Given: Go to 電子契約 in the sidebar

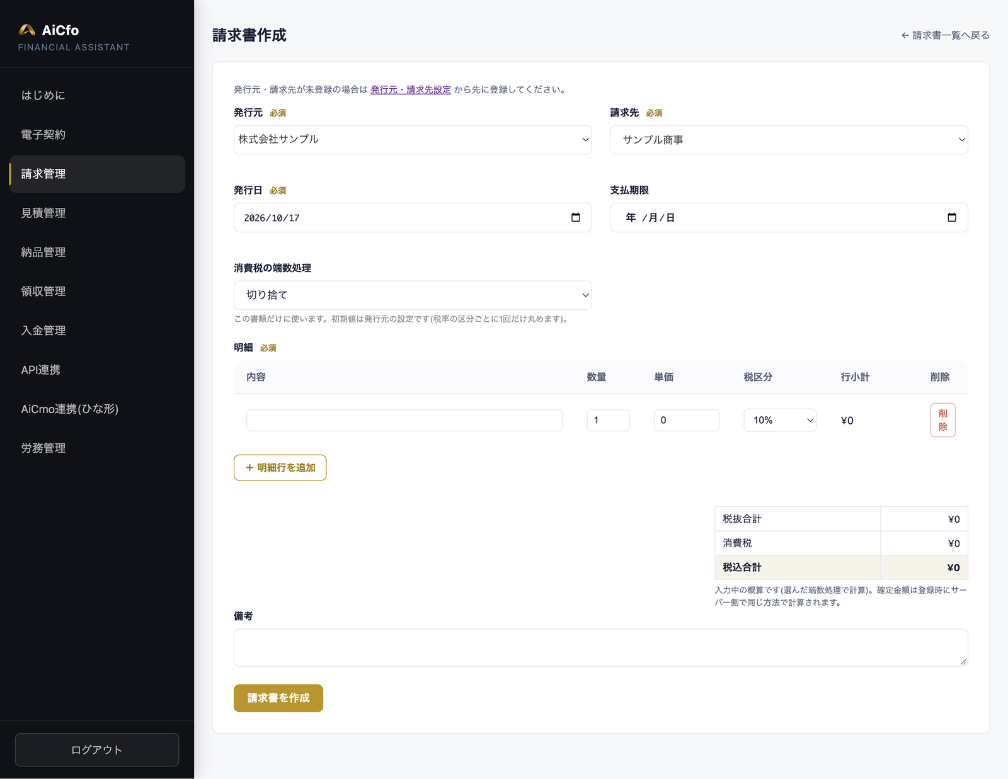Looking at the screenshot, I should (x=97, y=134).
